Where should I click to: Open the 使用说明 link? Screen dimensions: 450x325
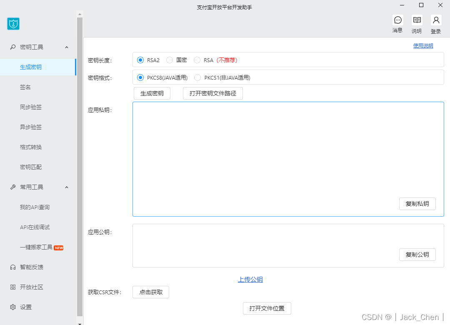[x=423, y=46]
